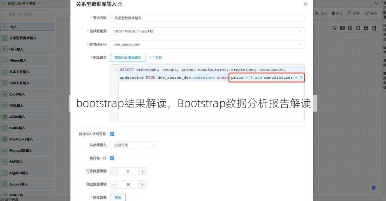Click the CSV文件输入 component icon
This screenshot has width=386, height=201.
coord(5,83)
